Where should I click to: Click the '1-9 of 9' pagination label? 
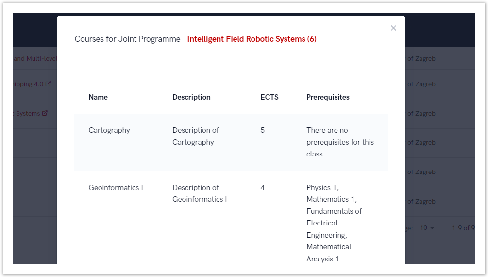[463, 228]
